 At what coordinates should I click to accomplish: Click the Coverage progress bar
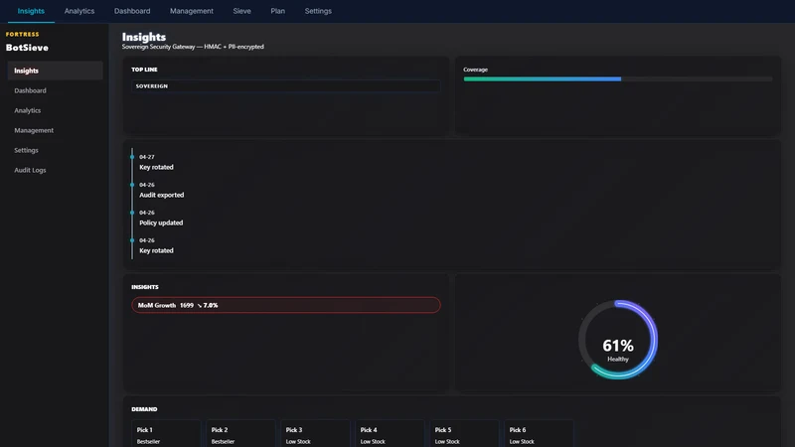coord(617,79)
